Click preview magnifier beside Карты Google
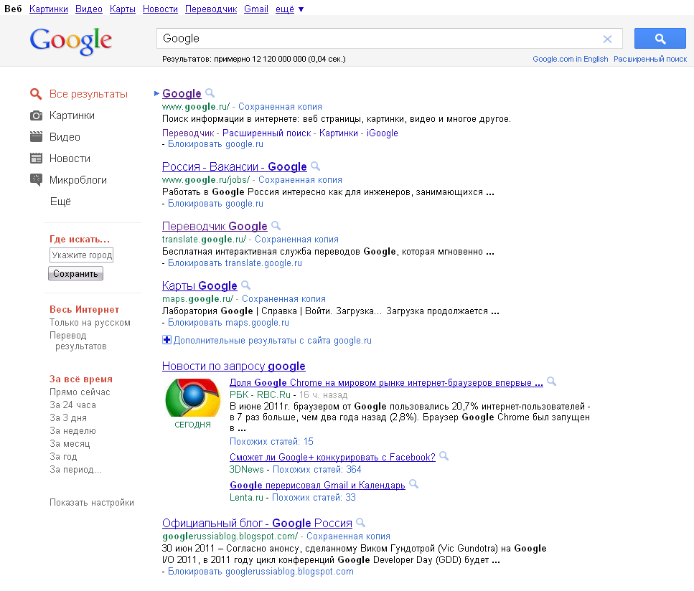The width and height of the screenshot is (694, 591). (246, 285)
